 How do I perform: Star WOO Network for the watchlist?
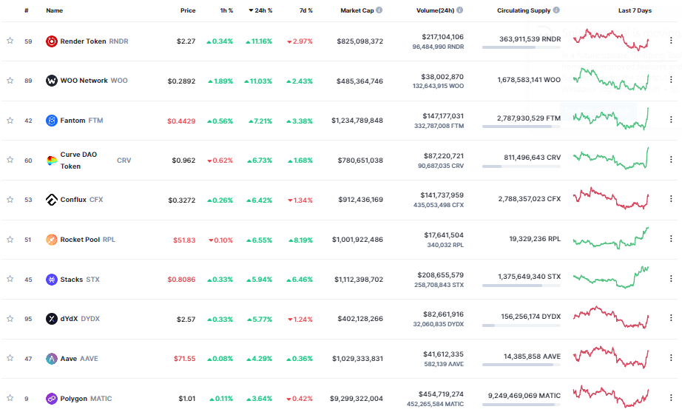[10, 81]
